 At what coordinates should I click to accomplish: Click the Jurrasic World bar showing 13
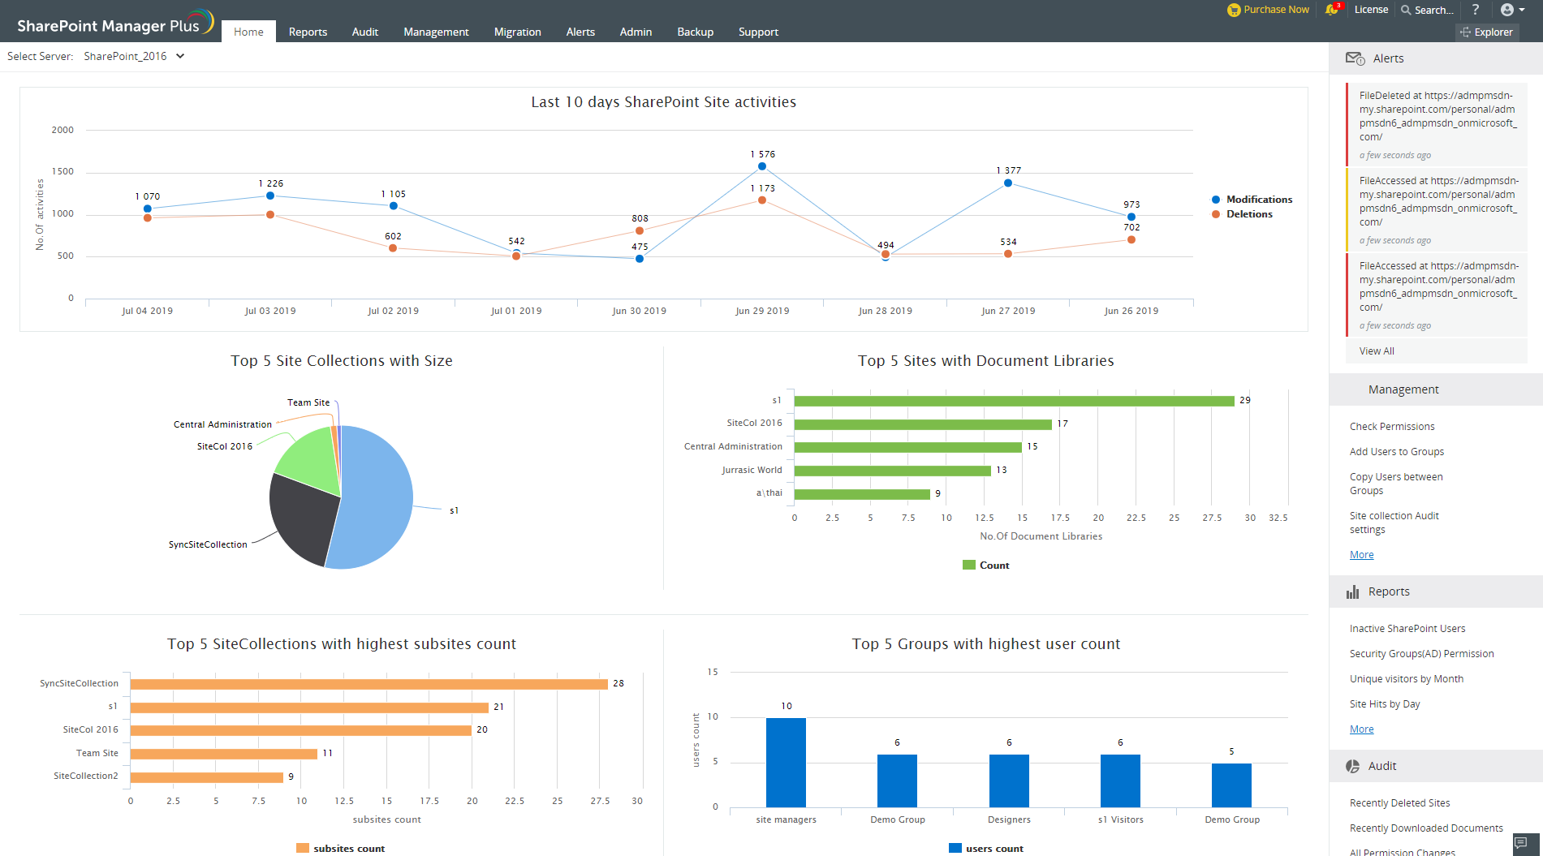893,471
